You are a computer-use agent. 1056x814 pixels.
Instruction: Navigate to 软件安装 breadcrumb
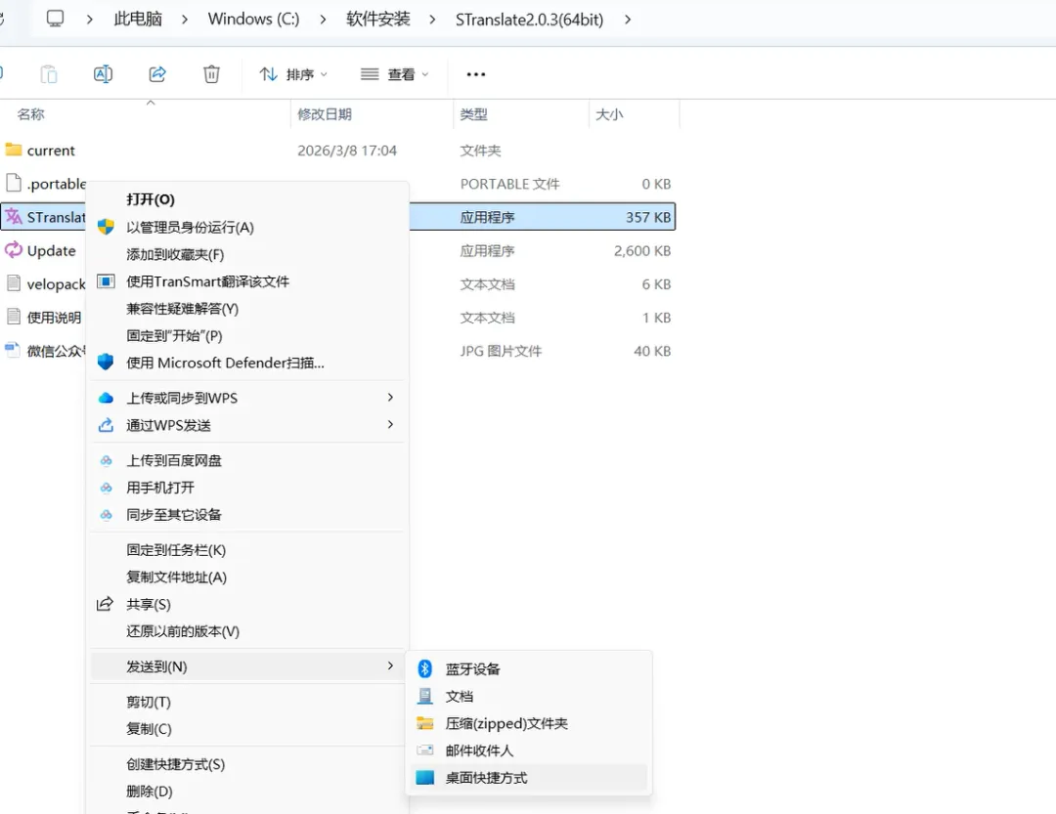coord(378,19)
